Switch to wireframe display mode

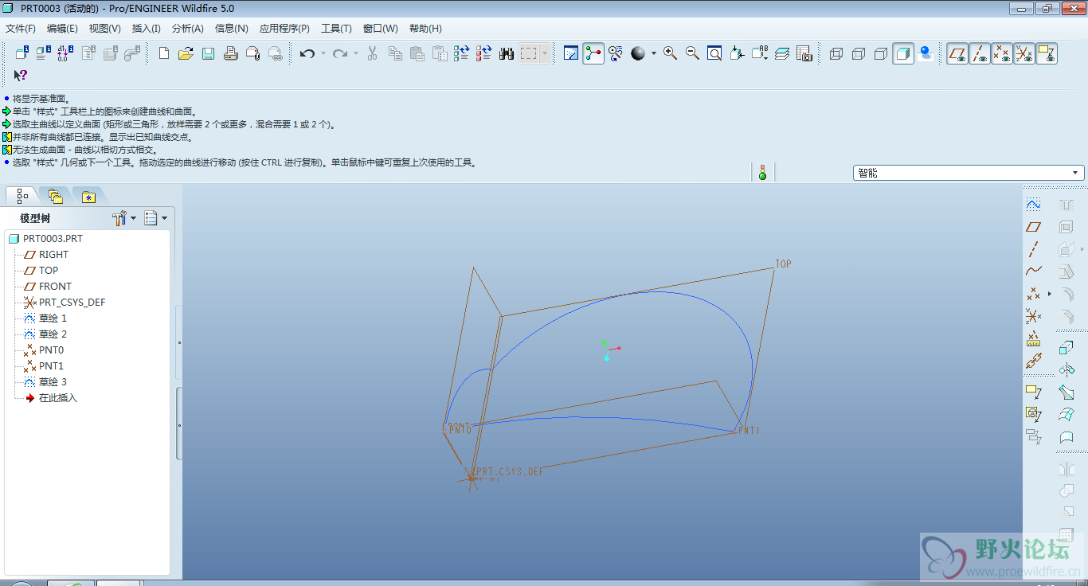pyautogui.click(x=836, y=53)
